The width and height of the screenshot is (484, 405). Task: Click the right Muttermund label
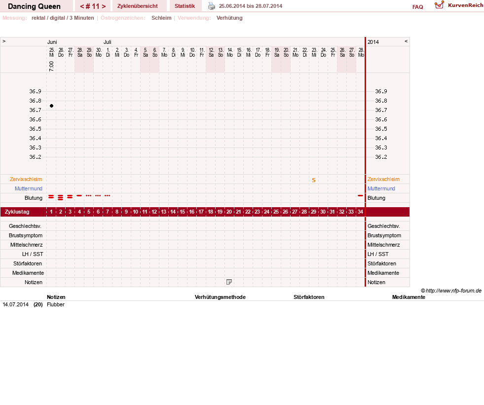[381, 188]
